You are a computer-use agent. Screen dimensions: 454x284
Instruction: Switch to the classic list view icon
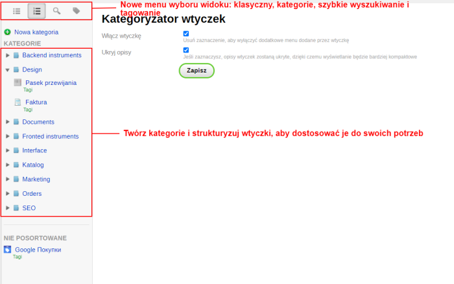16,11
